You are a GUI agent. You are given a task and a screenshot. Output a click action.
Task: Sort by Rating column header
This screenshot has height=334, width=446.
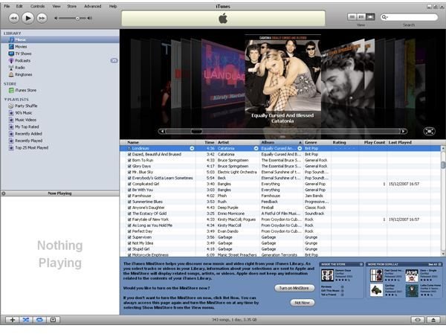tap(345, 142)
